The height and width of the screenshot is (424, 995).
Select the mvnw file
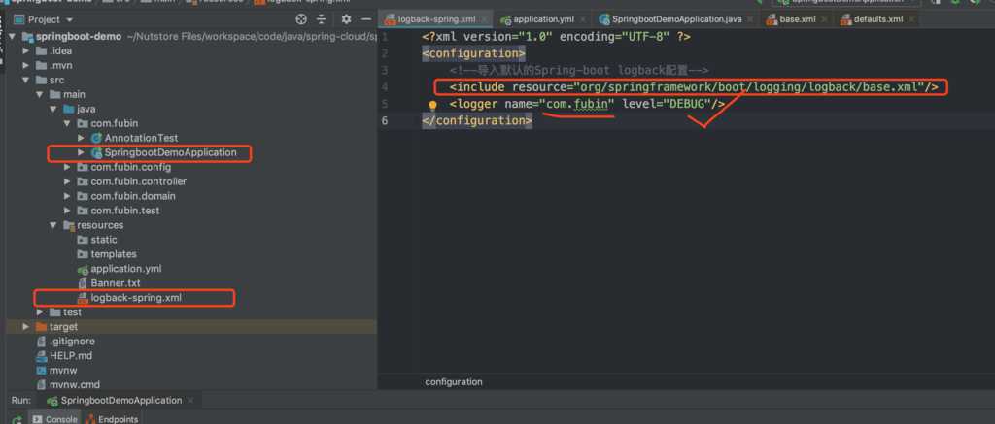[63, 370]
